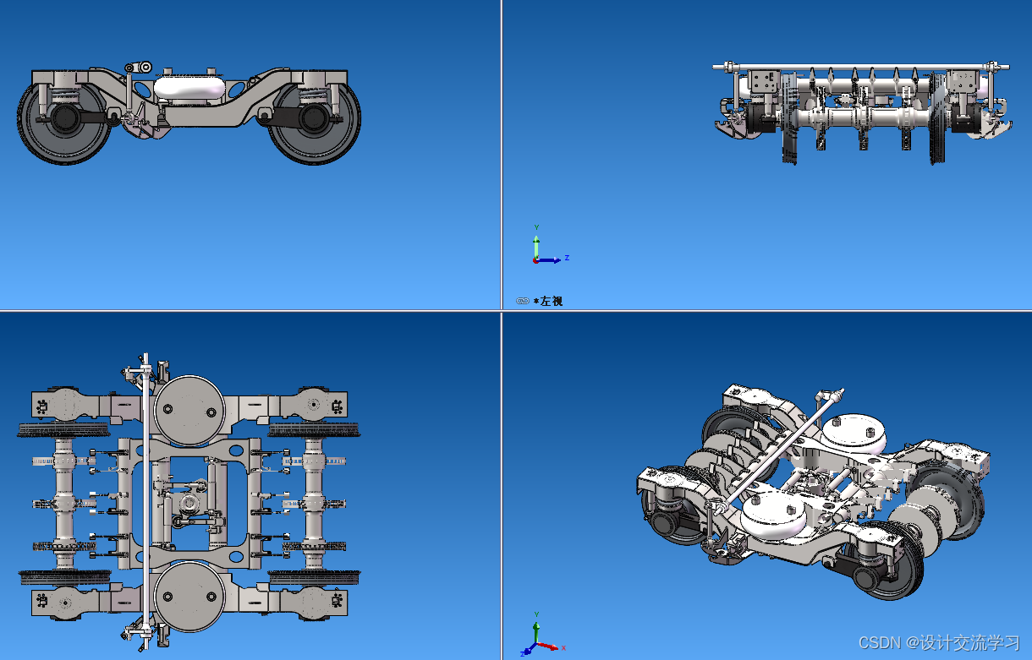This screenshot has width=1032, height=660.
Task: Click the red X axis in isometric viewport triad
Action: pos(548,646)
